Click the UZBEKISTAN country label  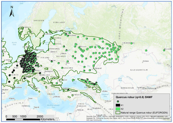pyautogui.click(x=127, y=88)
